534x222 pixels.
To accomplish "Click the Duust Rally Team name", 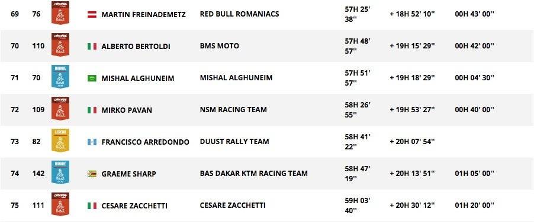I will point(234,142).
